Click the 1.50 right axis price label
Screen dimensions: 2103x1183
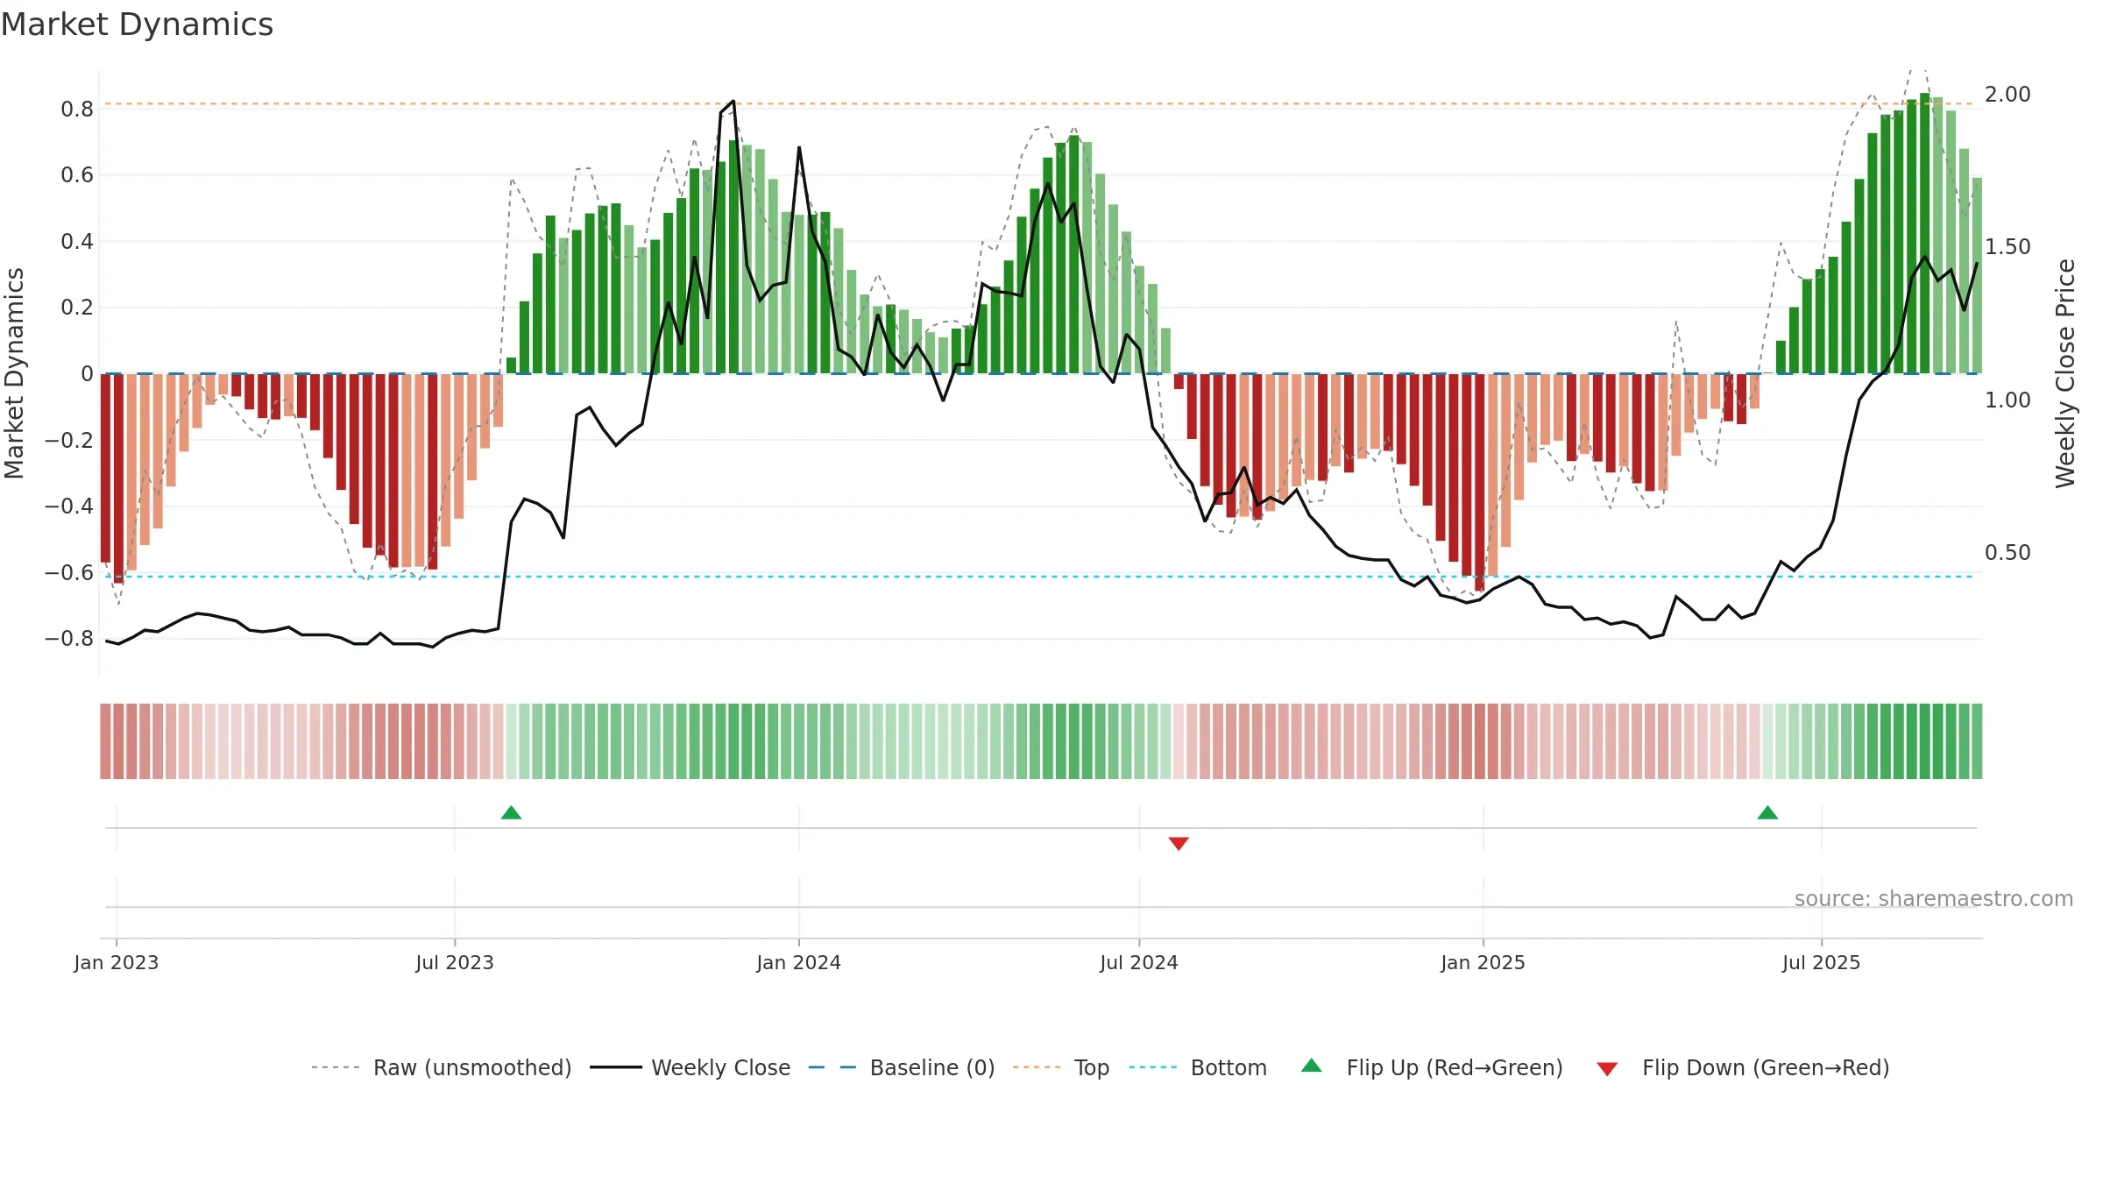click(x=2007, y=247)
